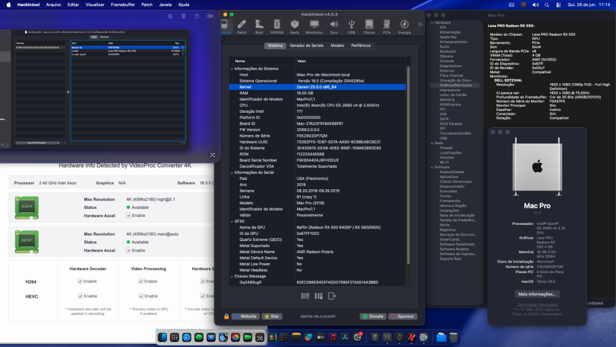The height and width of the screenshot is (347, 616).
Task: Click the export icon below the Hackintool table
Action: pyautogui.click(x=332, y=296)
